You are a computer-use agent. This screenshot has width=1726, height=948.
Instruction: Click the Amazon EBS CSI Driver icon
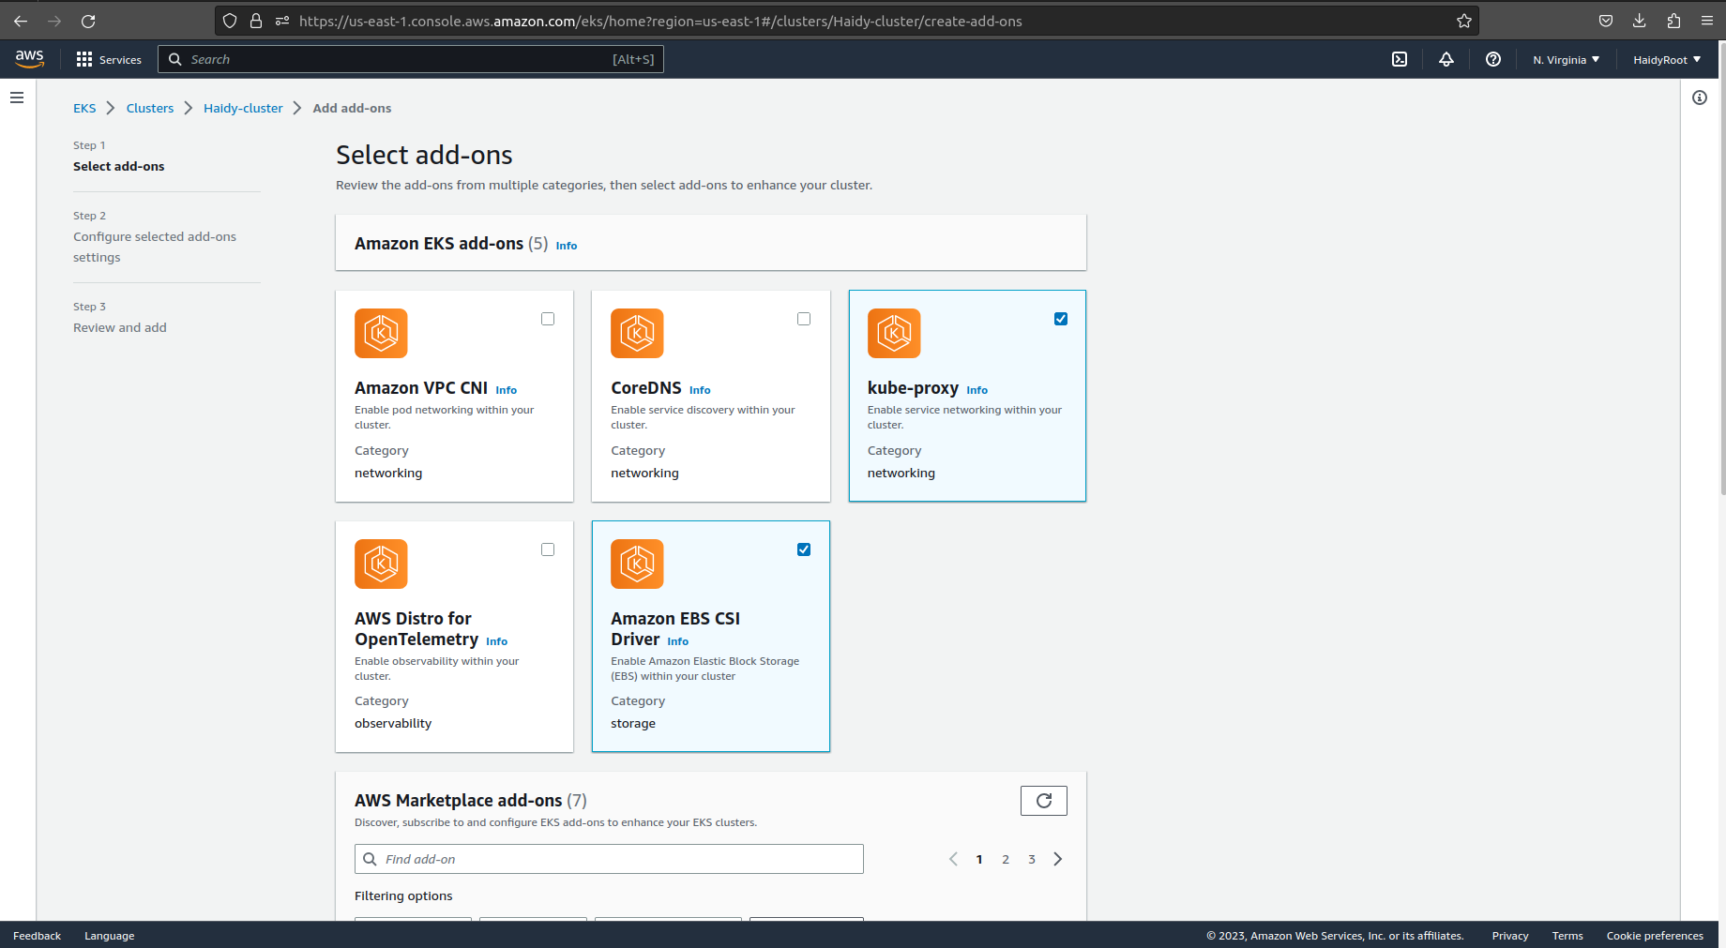(637, 564)
